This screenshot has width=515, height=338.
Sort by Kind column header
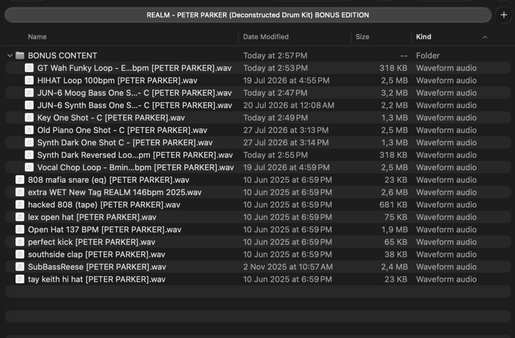click(423, 37)
